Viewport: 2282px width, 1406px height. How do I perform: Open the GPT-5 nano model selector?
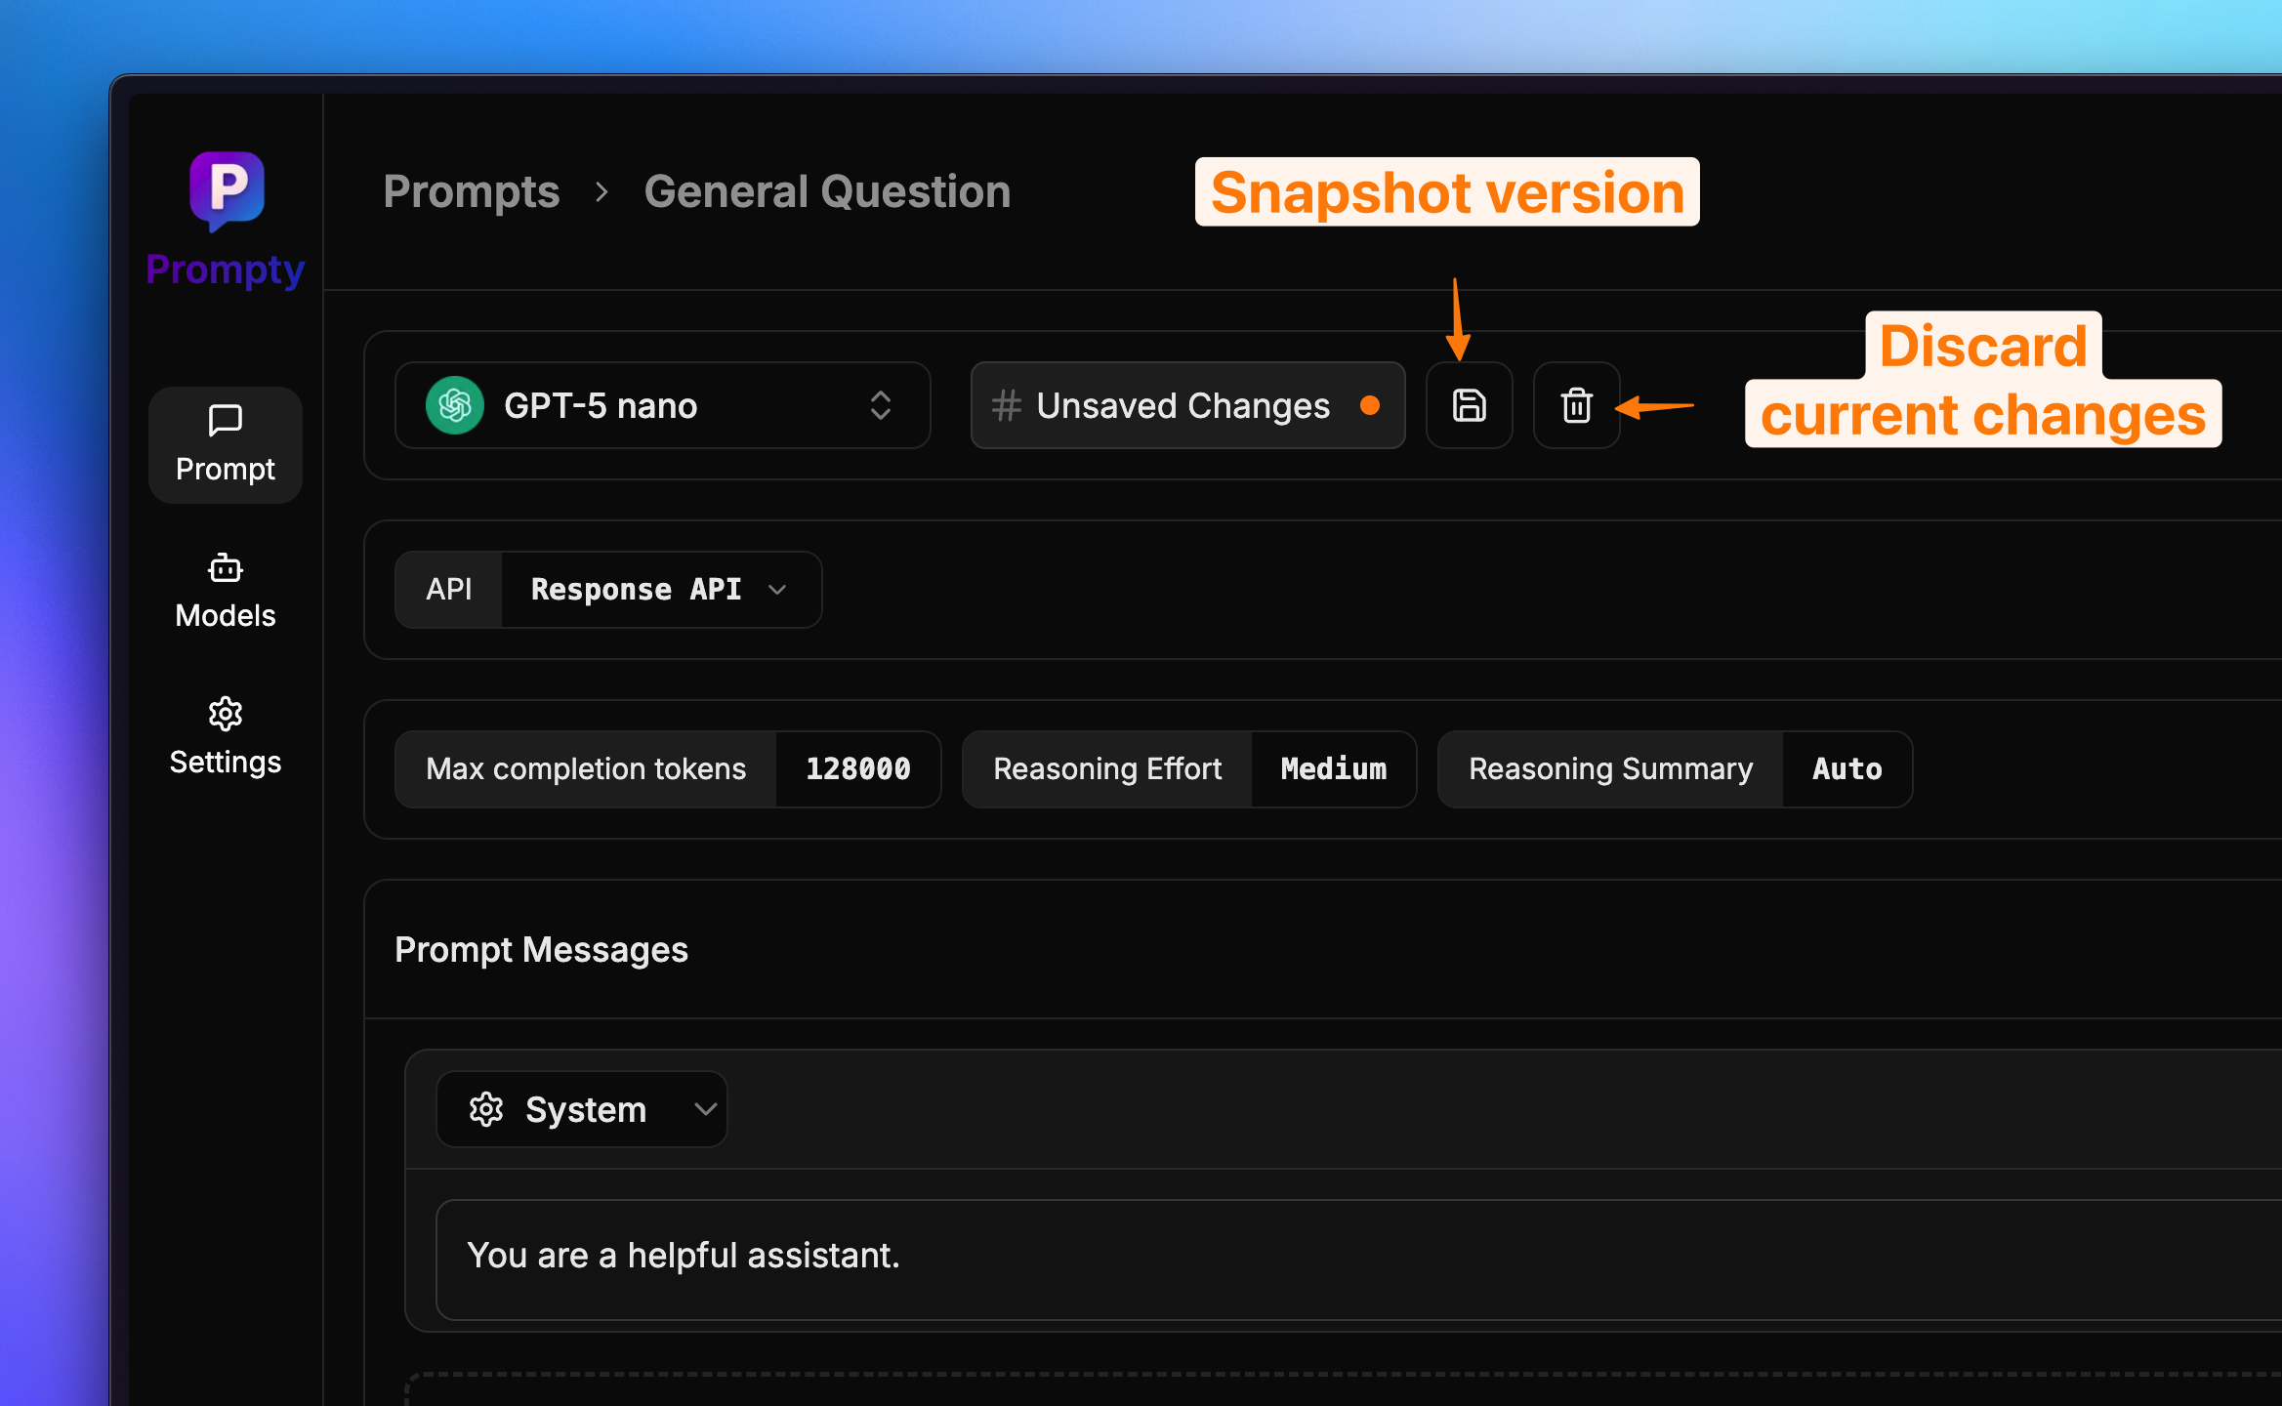pos(662,405)
